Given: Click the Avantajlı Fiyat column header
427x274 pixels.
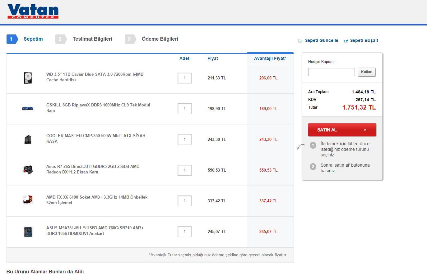Looking at the screenshot, I should (270, 58).
